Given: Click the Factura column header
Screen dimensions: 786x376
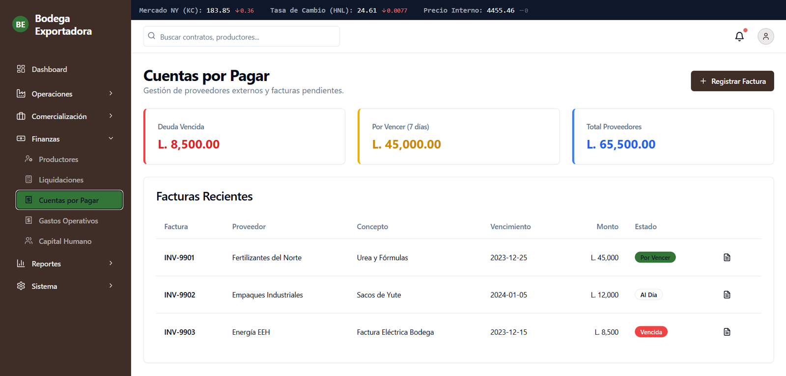Looking at the screenshot, I should coord(176,226).
